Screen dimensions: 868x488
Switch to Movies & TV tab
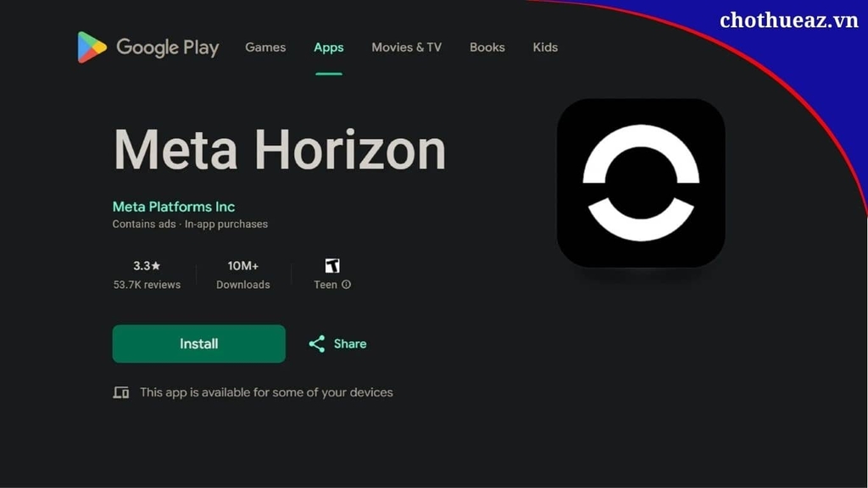point(406,47)
